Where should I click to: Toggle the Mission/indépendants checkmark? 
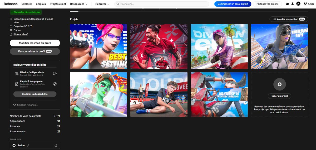pyautogui.click(x=55, y=74)
